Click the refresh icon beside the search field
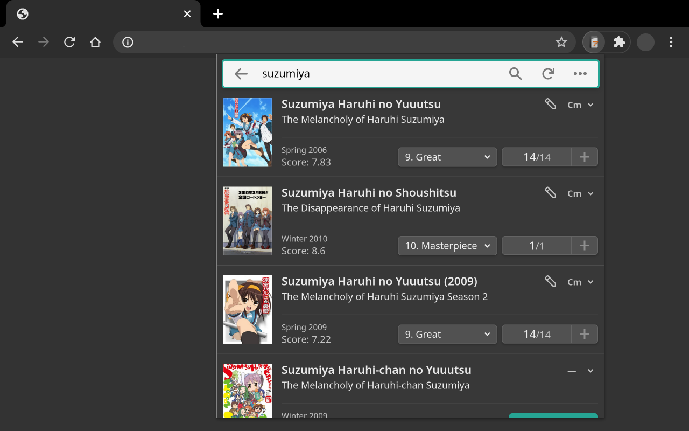689x431 pixels. [x=548, y=74]
